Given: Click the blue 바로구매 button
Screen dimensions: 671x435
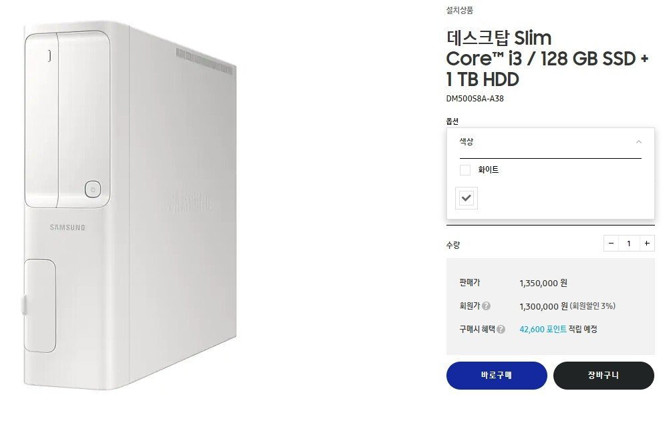Looking at the screenshot, I should (497, 376).
